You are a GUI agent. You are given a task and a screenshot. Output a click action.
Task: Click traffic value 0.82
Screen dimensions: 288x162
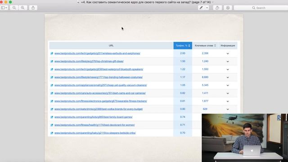[x=183, y=93]
